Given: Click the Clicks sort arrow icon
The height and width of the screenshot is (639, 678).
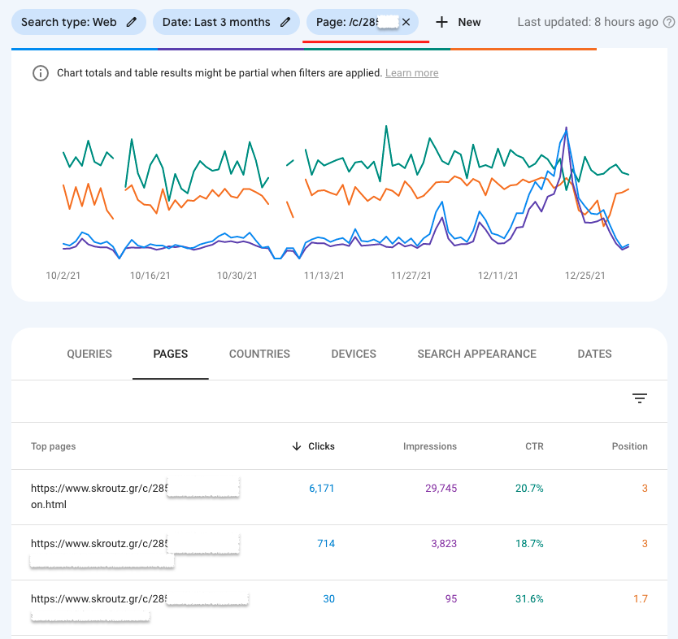Looking at the screenshot, I should 297,446.
